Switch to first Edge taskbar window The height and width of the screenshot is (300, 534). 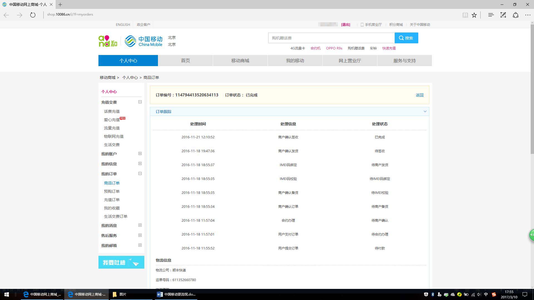point(42,294)
